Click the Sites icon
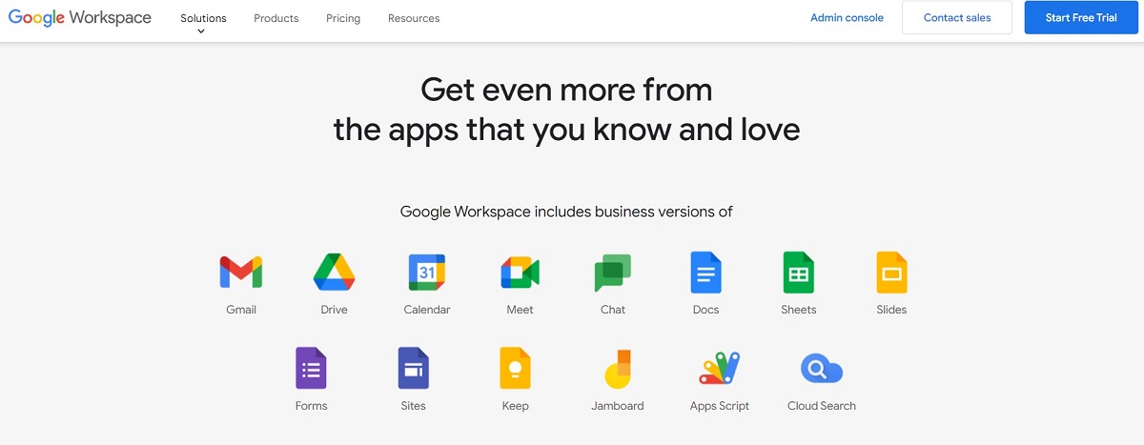Screen dimensions: 1144x445 pyautogui.click(x=413, y=368)
